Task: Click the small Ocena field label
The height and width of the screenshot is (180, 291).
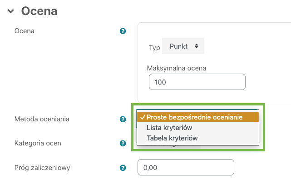Action: coord(25,31)
